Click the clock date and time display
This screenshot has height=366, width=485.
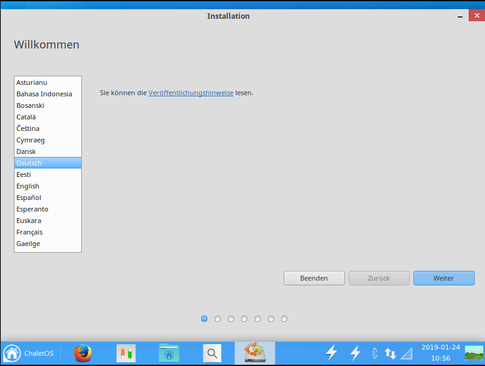(441, 353)
